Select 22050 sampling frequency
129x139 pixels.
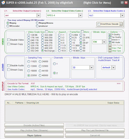29,75
